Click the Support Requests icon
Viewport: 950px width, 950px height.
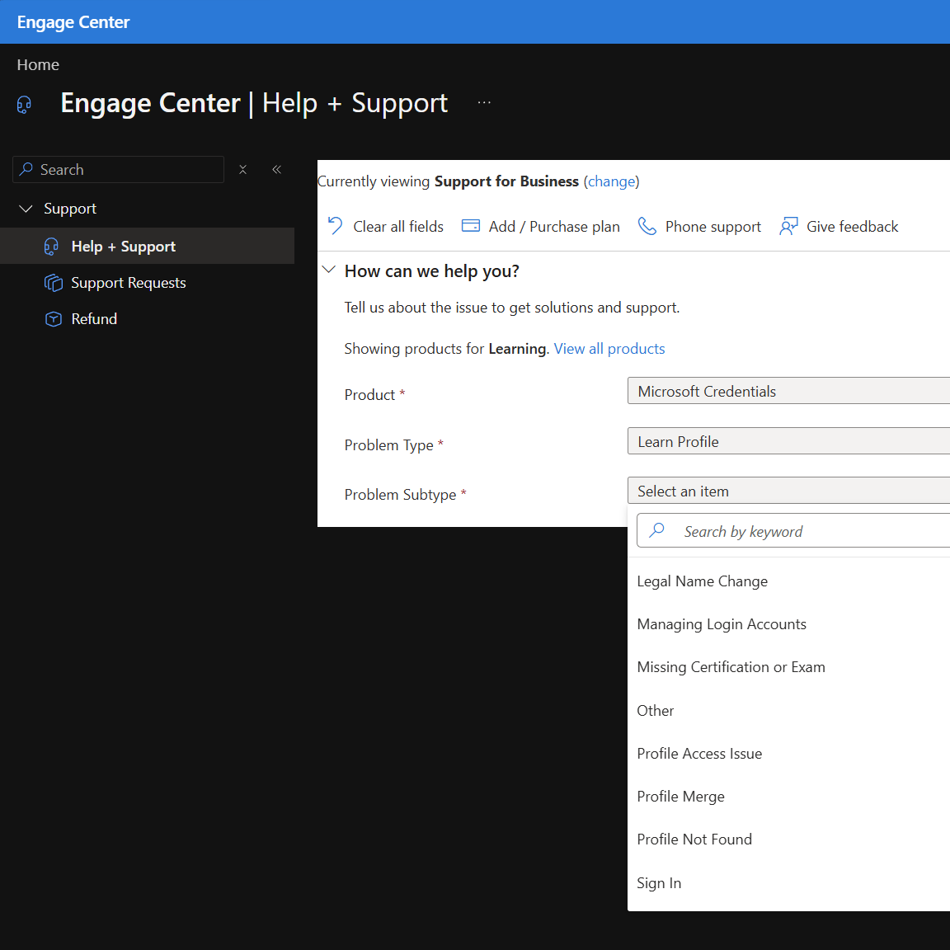(x=54, y=283)
